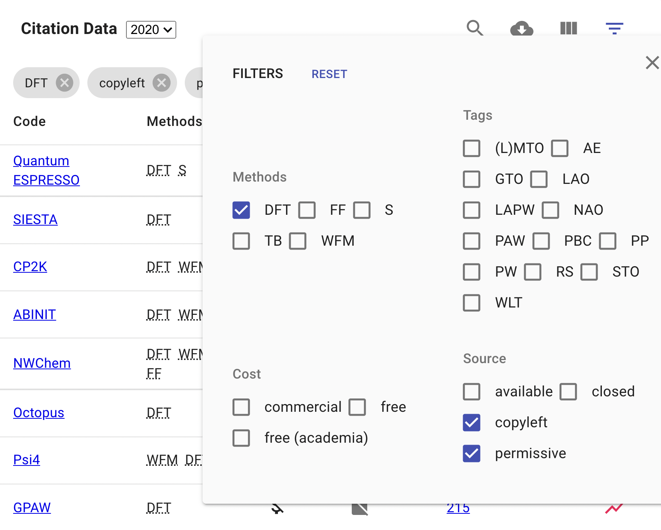Viewport: 661px width, 530px height.
Task: Open the Psi4 link
Action: pos(26,460)
